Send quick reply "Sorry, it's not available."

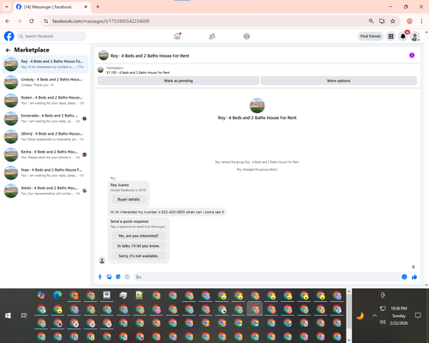pos(138,256)
